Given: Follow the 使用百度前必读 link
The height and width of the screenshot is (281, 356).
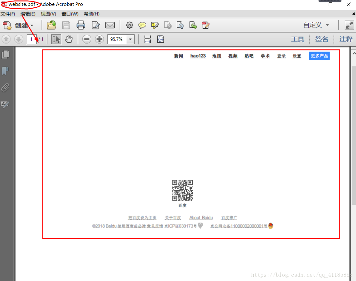Looking at the screenshot, I should [x=132, y=226].
